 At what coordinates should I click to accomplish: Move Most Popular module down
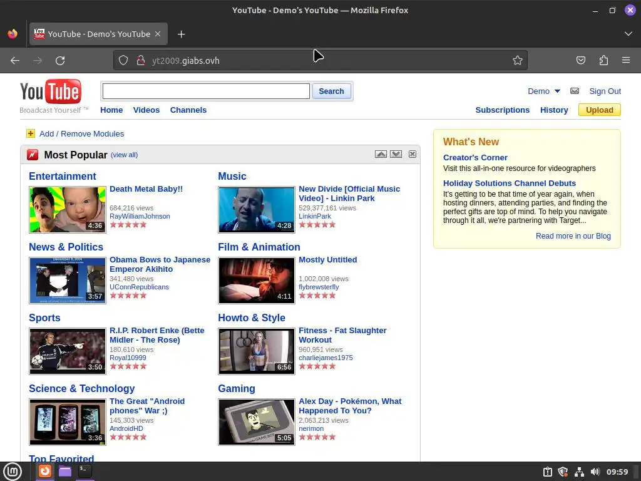(396, 154)
